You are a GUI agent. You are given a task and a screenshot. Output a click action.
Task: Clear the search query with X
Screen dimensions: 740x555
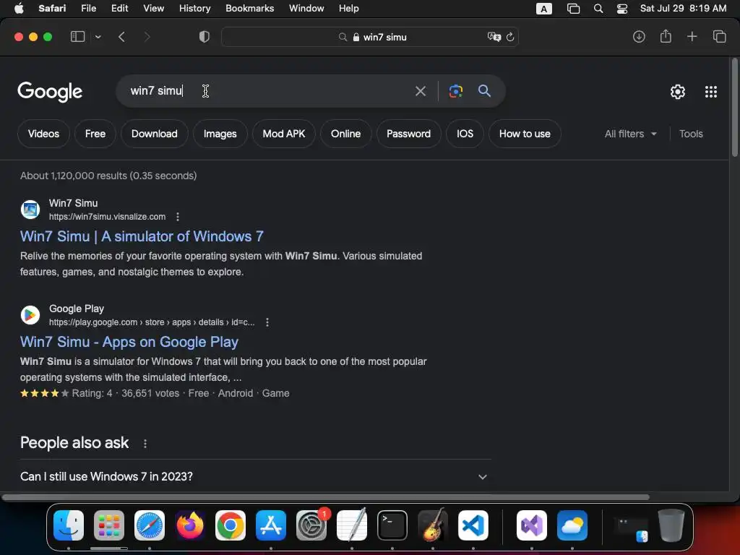(420, 91)
